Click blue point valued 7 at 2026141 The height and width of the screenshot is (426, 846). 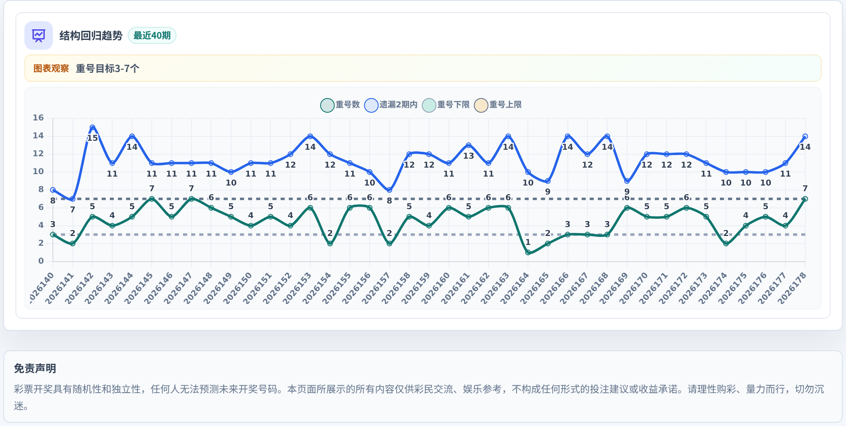pos(72,199)
